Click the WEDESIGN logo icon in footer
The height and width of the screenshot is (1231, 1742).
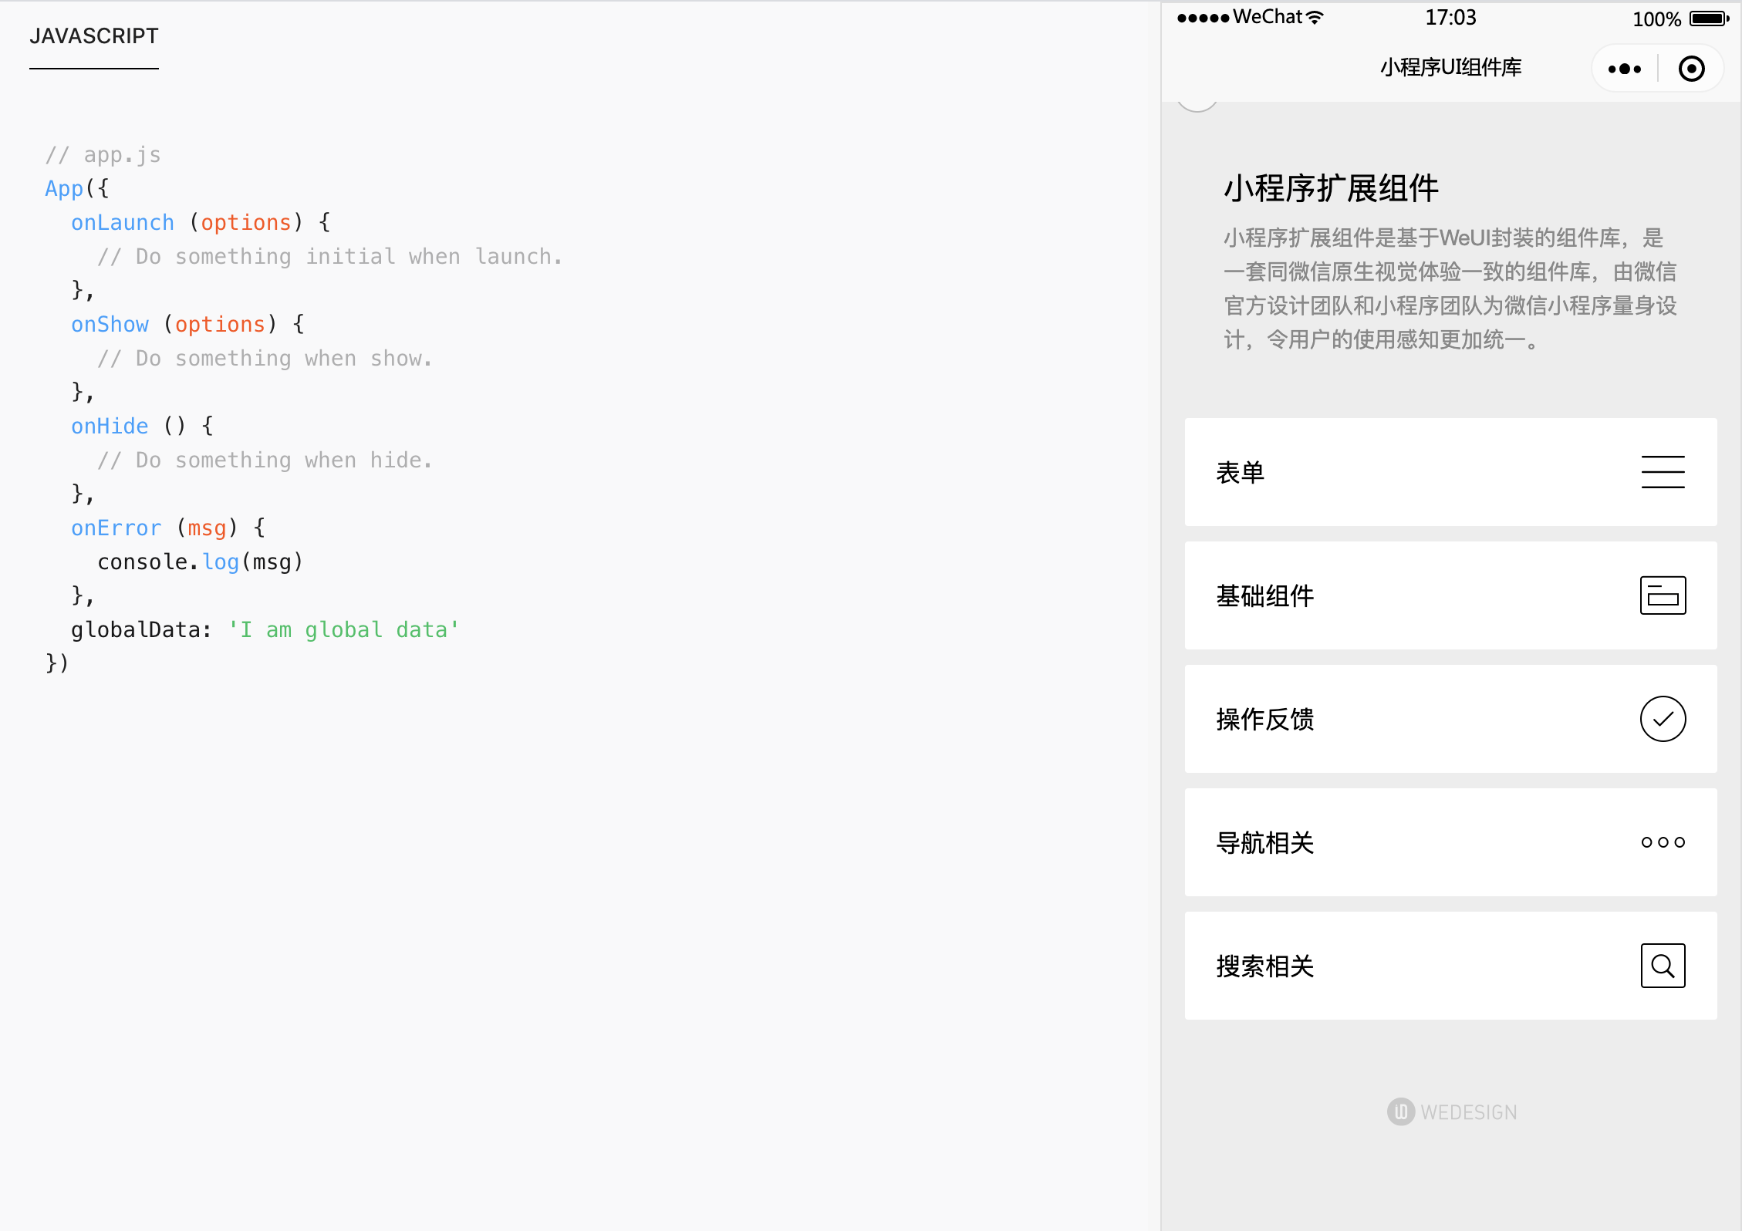coord(1400,1111)
